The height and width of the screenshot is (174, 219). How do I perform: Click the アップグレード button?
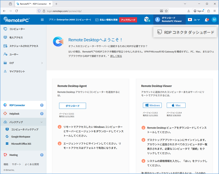(128, 20)
